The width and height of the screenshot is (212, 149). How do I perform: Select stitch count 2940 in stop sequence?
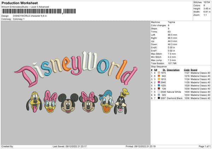[163, 83]
